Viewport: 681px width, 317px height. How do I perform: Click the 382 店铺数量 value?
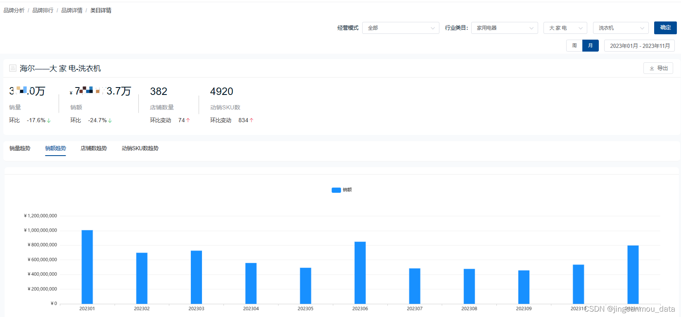(159, 91)
